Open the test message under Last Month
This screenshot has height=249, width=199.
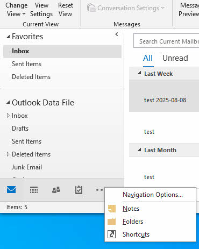pos(164,173)
